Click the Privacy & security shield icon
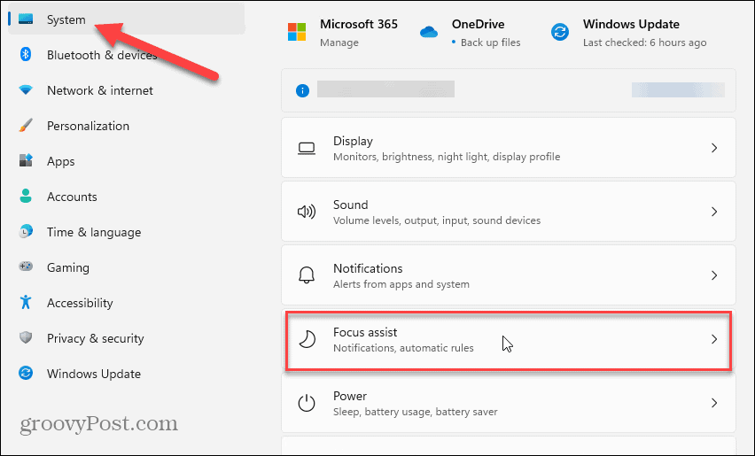 coord(26,337)
